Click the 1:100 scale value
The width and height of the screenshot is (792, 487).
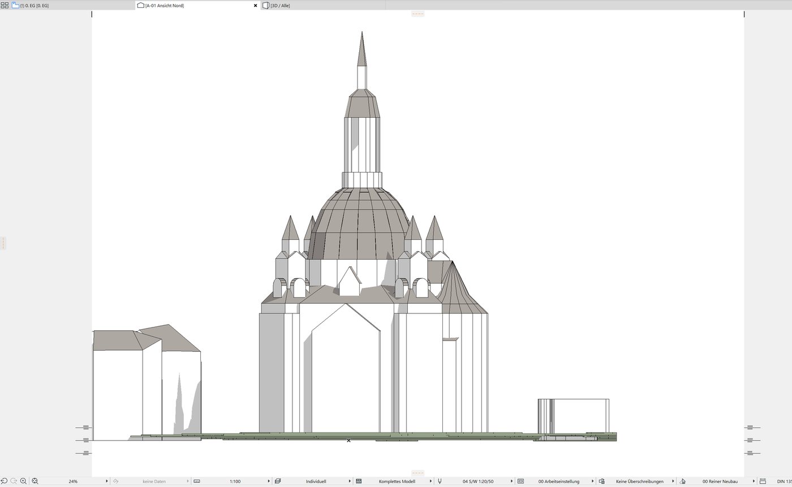[x=235, y=481]
